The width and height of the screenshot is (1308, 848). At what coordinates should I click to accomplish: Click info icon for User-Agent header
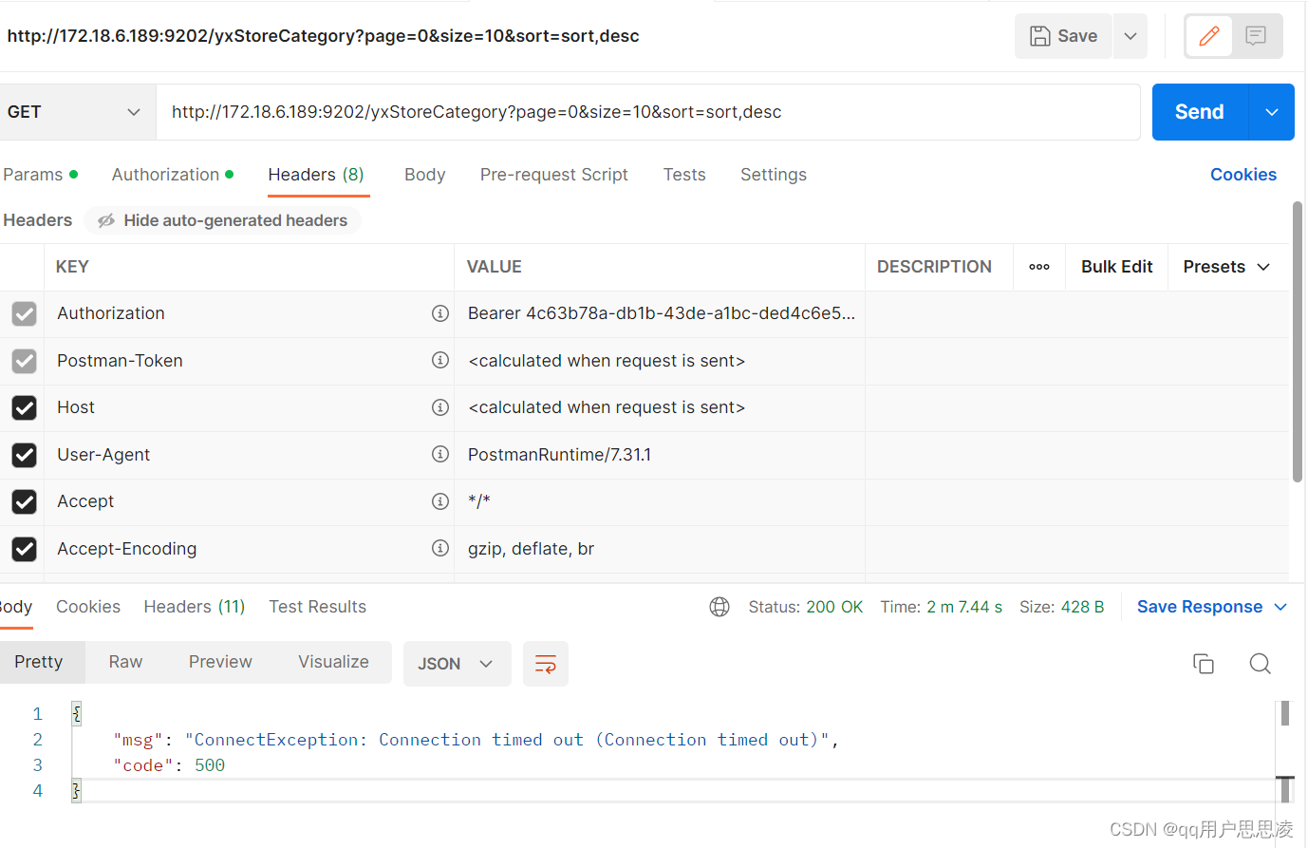click(x=439, y=454)
